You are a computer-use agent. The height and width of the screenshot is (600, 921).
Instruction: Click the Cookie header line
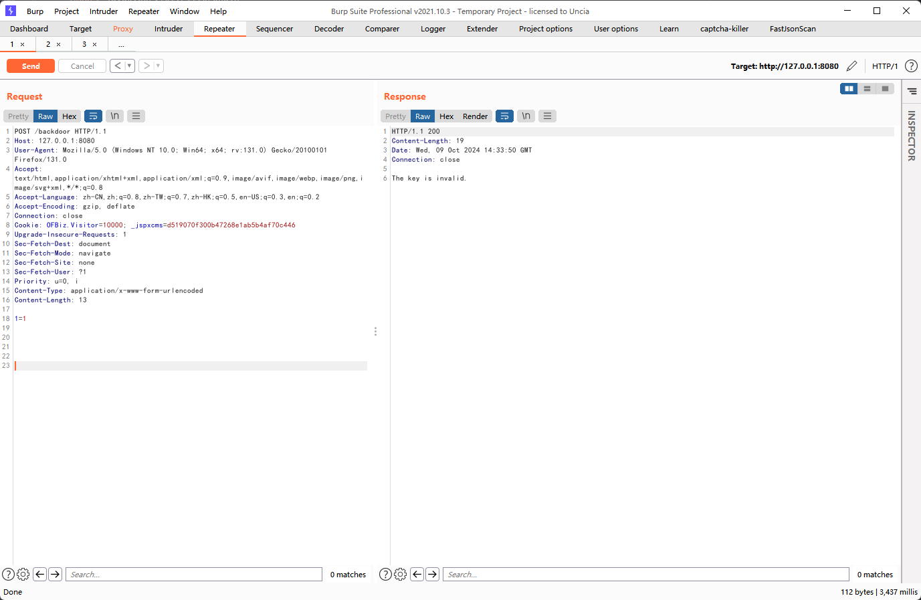(x=155, y=225)
